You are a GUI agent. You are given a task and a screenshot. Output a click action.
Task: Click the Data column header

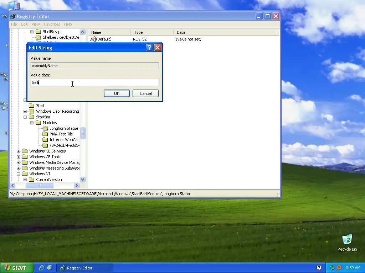click(225, 32)
